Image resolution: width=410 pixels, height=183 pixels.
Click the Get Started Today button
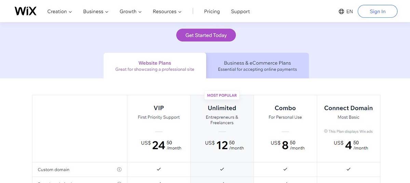pos(206,35)
